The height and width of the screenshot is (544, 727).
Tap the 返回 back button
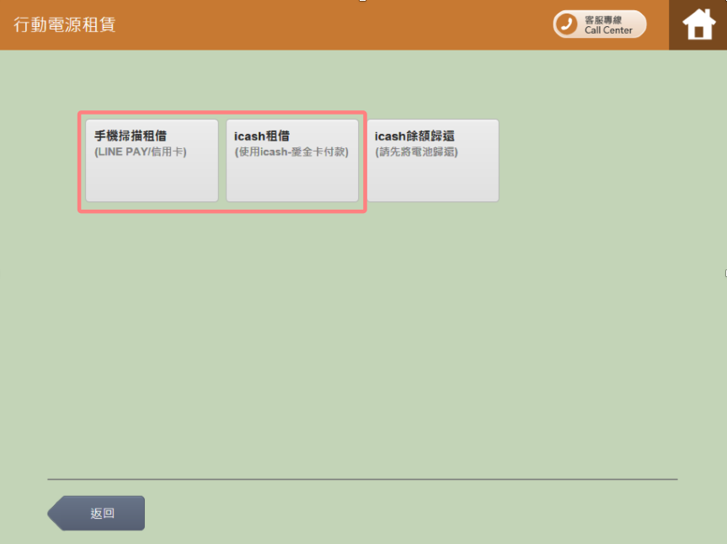pyautogui.click(x=96, y=513)
